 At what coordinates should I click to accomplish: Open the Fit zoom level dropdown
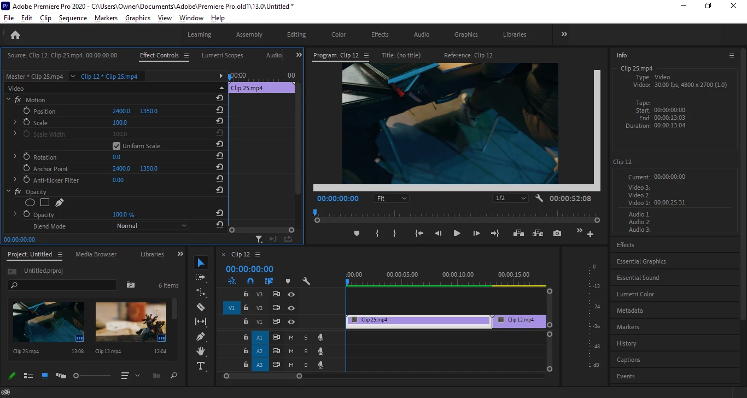(392, 198)
